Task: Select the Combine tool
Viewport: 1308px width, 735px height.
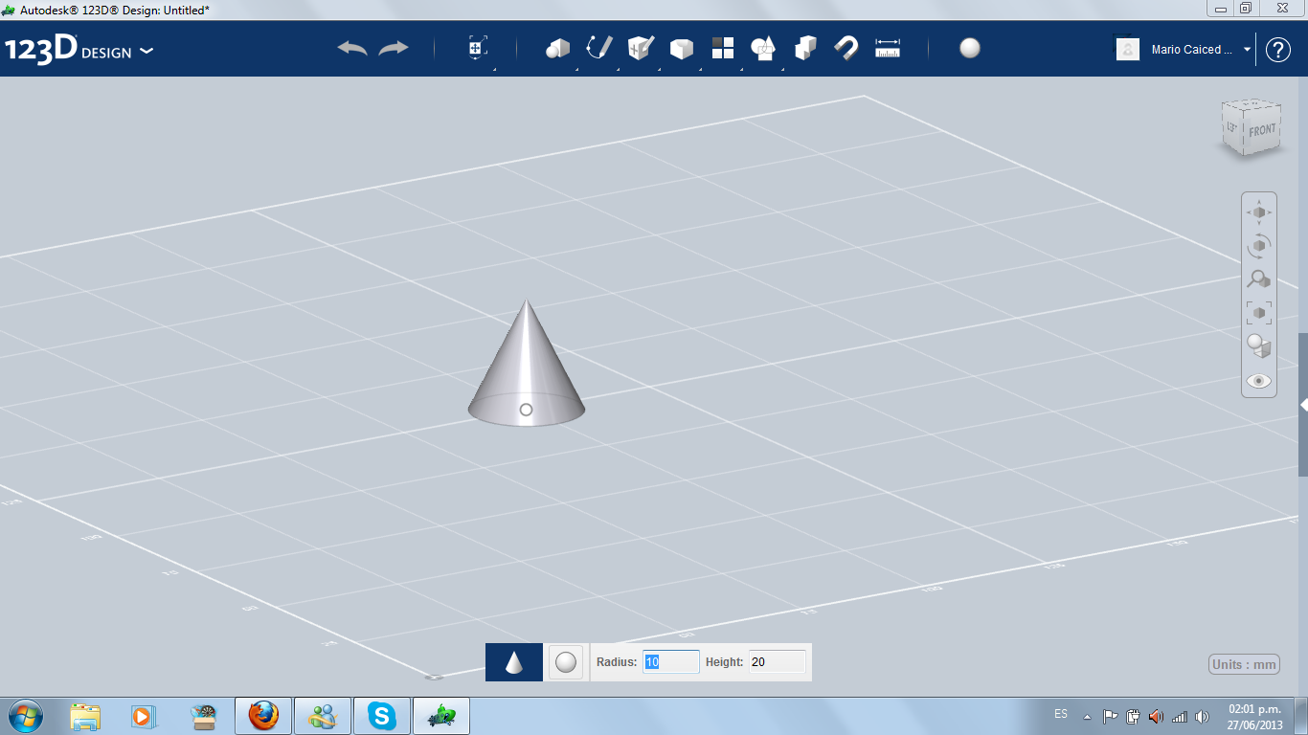Action: (x=805, y=48)
